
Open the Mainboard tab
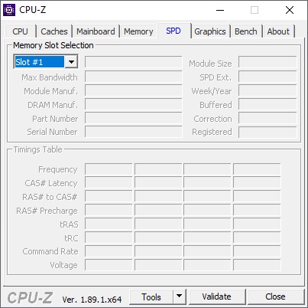coord(96,31)
